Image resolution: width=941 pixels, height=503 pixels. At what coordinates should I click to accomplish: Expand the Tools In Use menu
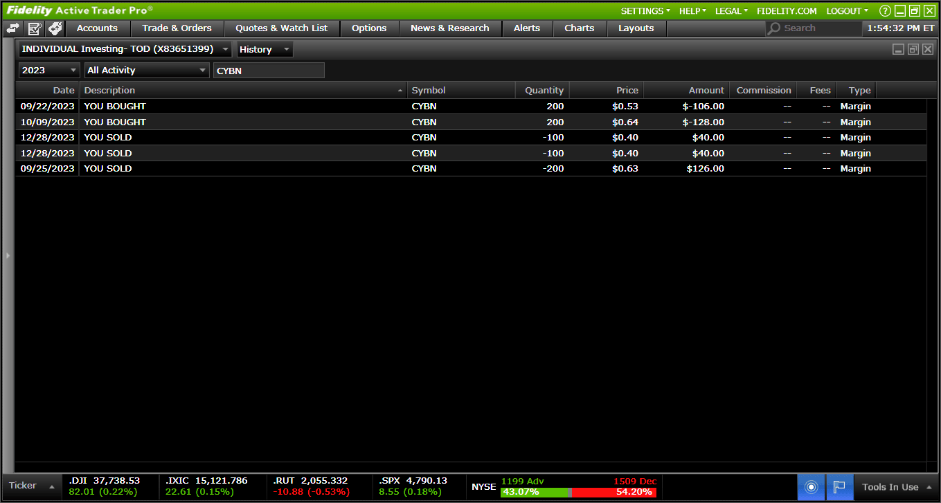[x=897, y=487]
